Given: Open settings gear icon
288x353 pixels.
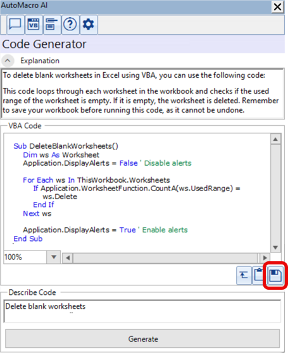Looking at the screenshot, I should tap(89, 25).
